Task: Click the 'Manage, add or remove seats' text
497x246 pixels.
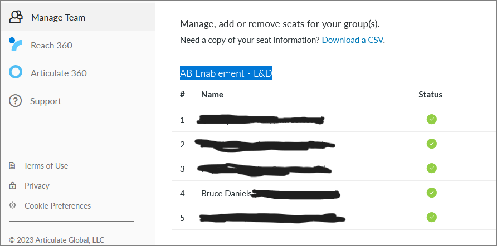Action: coord(280,24)
